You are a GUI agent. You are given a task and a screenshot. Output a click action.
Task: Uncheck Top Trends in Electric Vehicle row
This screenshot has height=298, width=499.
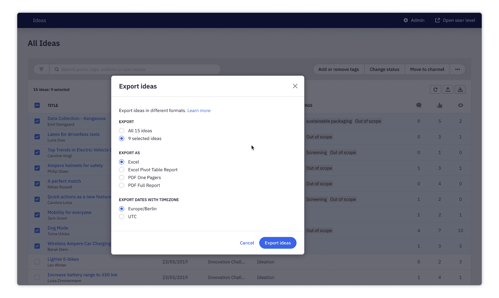pyautogui.click(x=37, y=152)
